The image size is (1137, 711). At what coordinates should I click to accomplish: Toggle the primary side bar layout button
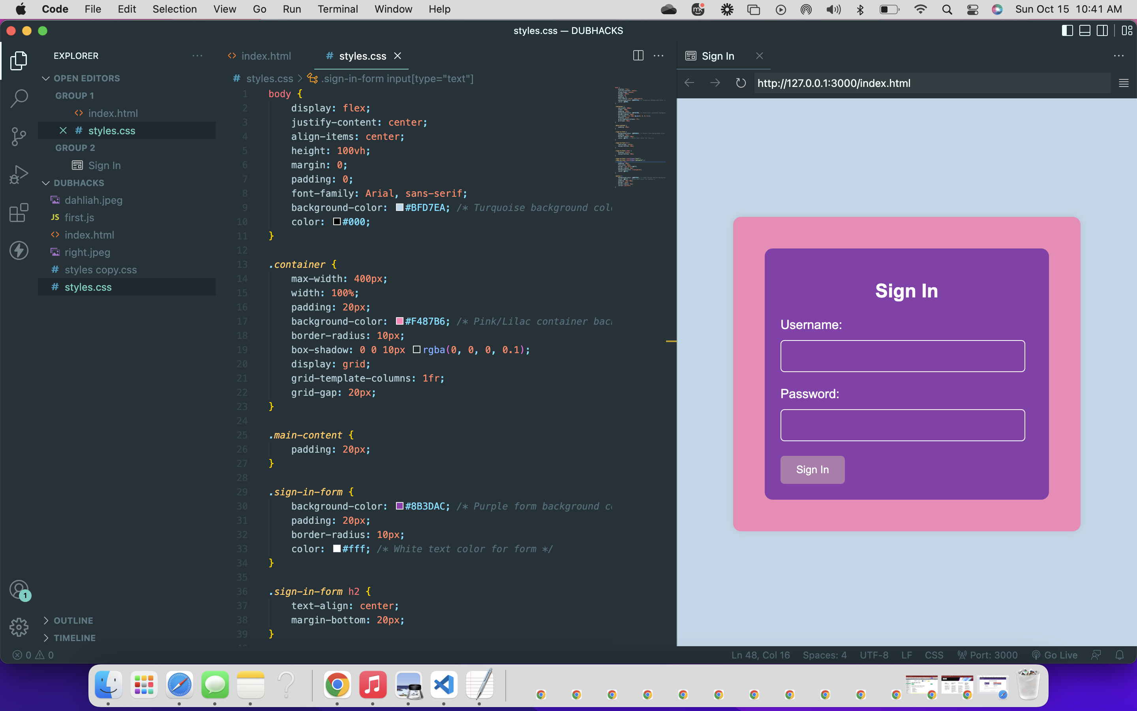click(x=1067, y=30)
